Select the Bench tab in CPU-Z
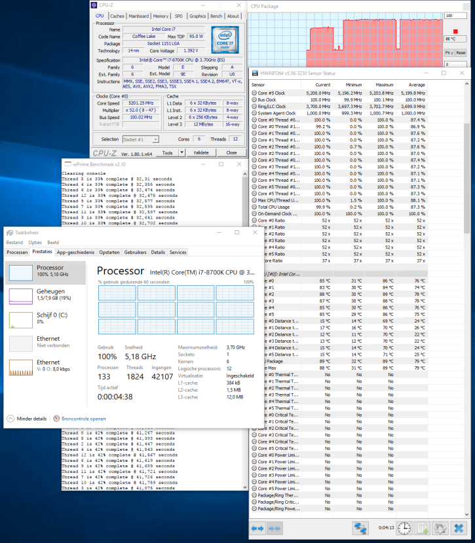Viewport: 475px width, 543px height. point(216,16)
